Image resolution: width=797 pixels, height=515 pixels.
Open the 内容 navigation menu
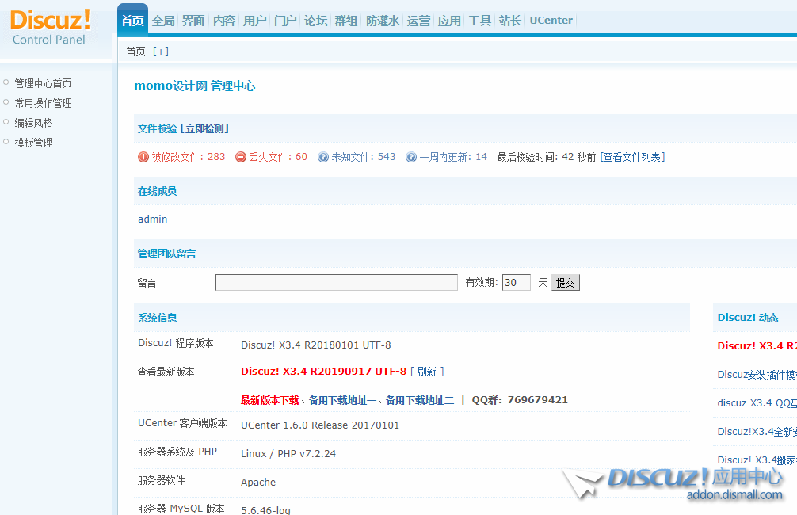(x=224, y=21)
